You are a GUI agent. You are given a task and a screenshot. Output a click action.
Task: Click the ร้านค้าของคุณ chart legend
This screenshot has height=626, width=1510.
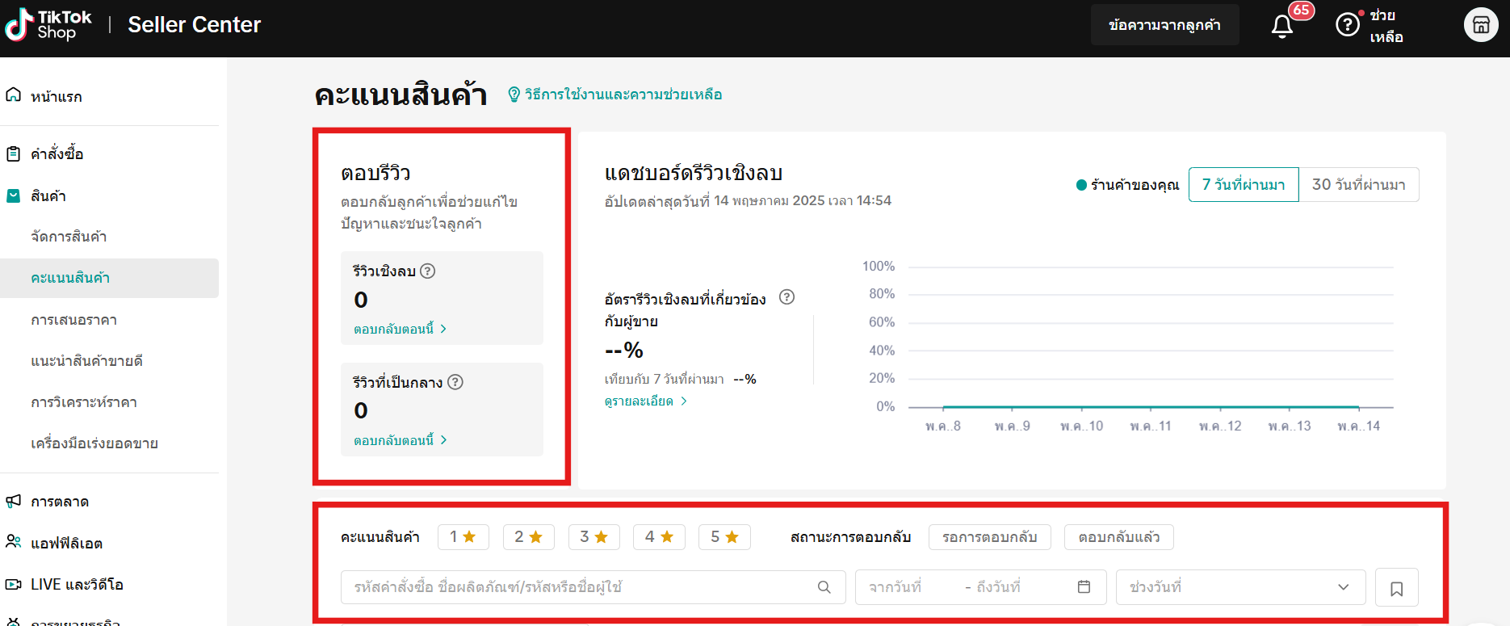point(1127,185)
